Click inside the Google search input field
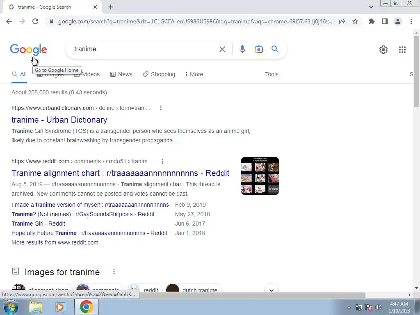The height and width of the screenshot is (315, 420). tap(145, 49)
